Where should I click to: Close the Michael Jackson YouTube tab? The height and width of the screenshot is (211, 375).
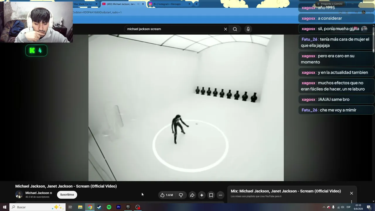(x=143, y=4)
